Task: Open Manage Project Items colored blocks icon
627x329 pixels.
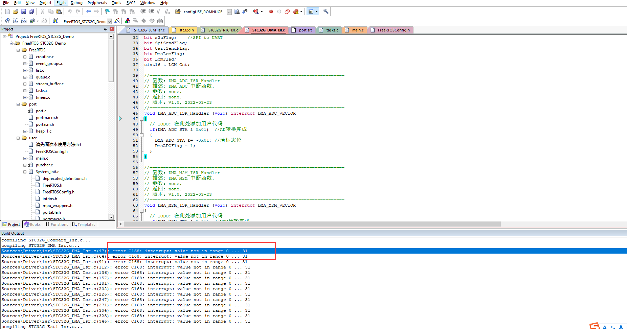Action: point(128,21)
